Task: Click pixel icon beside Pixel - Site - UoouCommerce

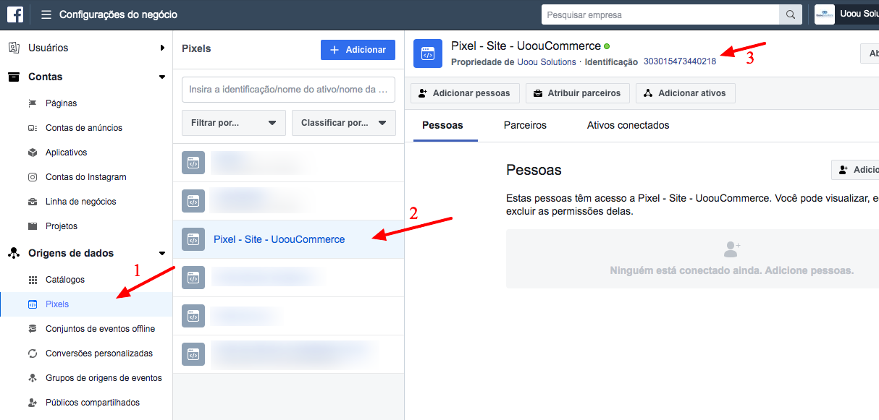Action: tap(193, 239)
